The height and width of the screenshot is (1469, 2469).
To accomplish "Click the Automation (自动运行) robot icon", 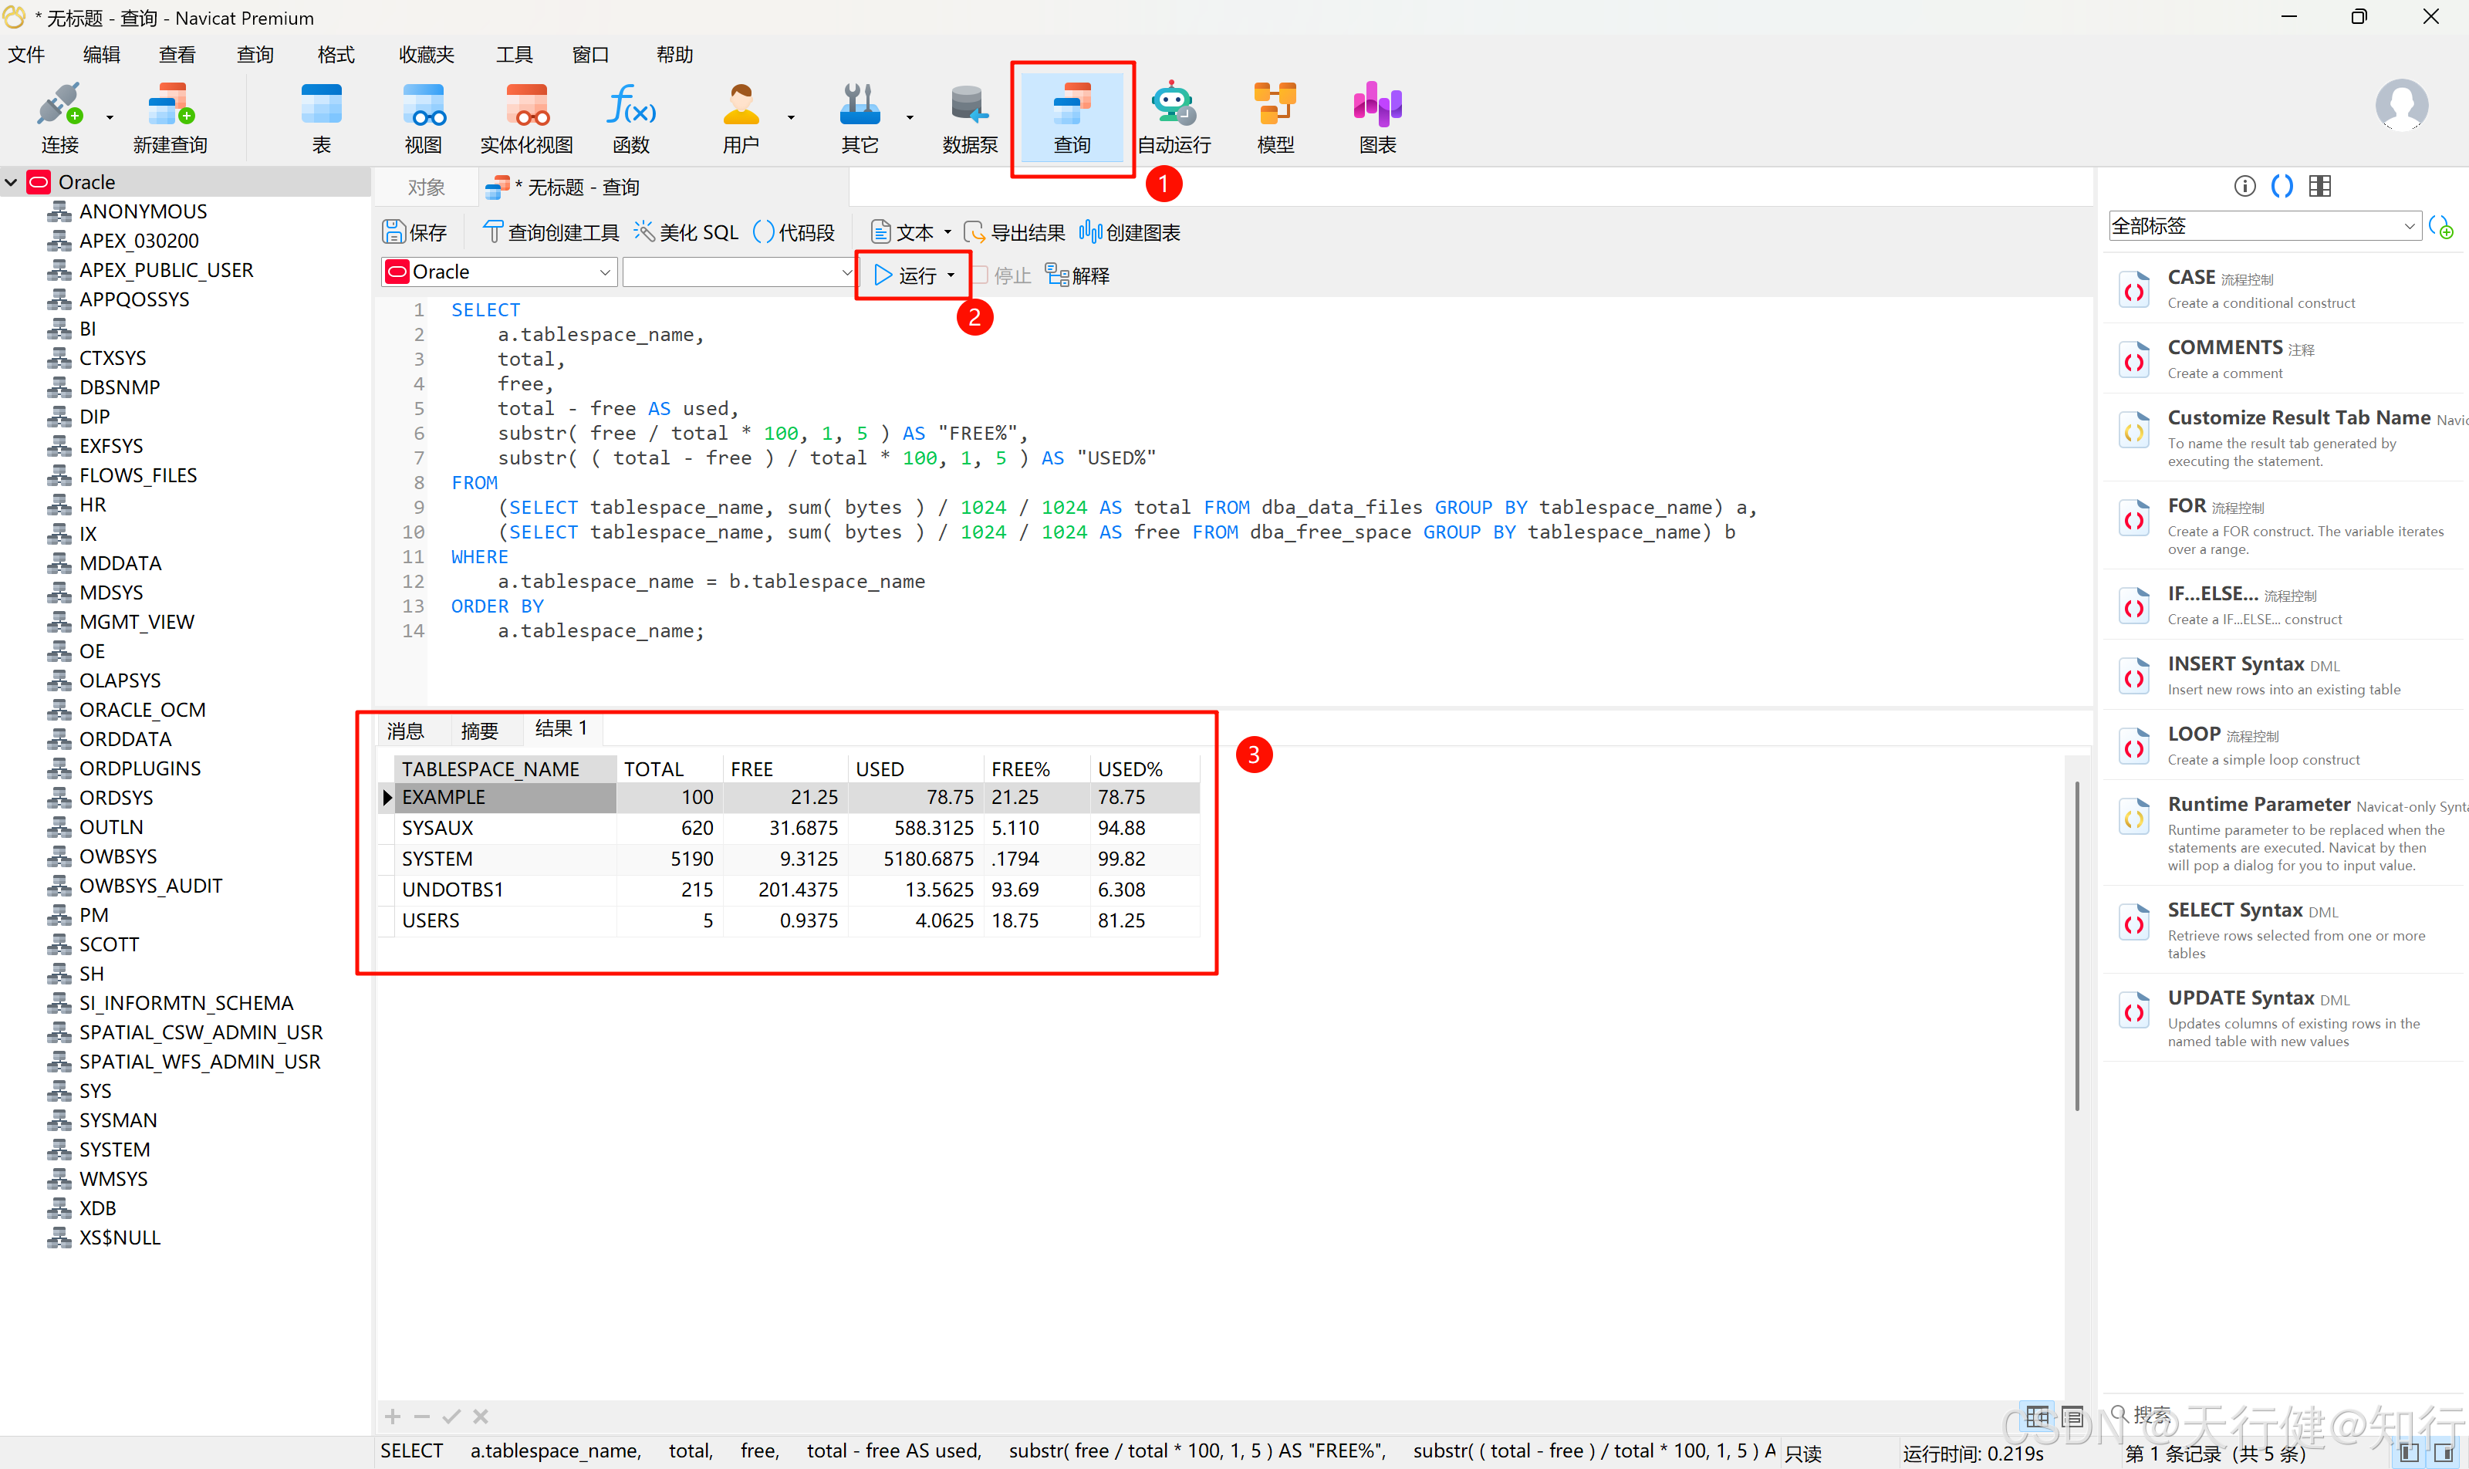I will [x=1173, y=105].
